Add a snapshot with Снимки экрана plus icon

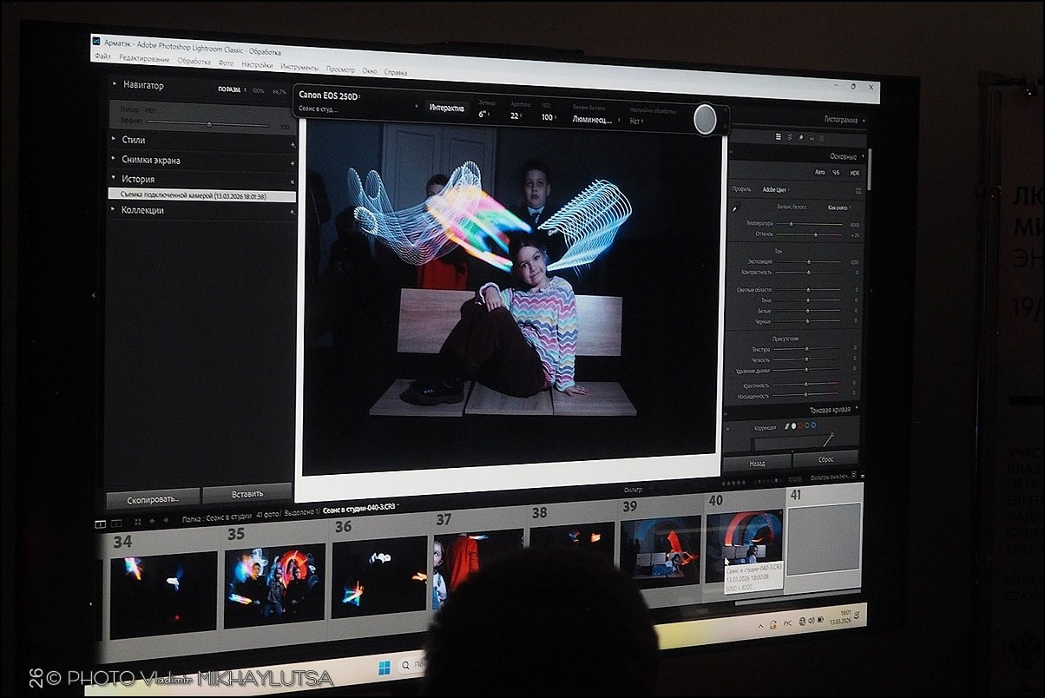(292, 163)
